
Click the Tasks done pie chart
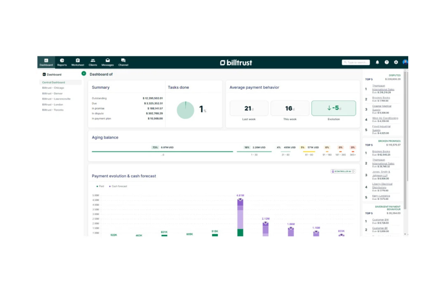[185, 110]
